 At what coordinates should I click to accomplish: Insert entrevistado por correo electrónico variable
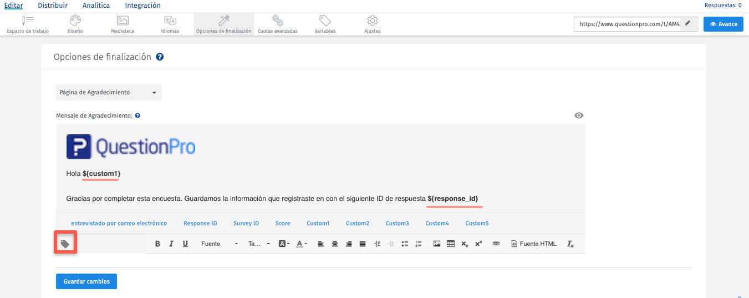pos(119,223)
